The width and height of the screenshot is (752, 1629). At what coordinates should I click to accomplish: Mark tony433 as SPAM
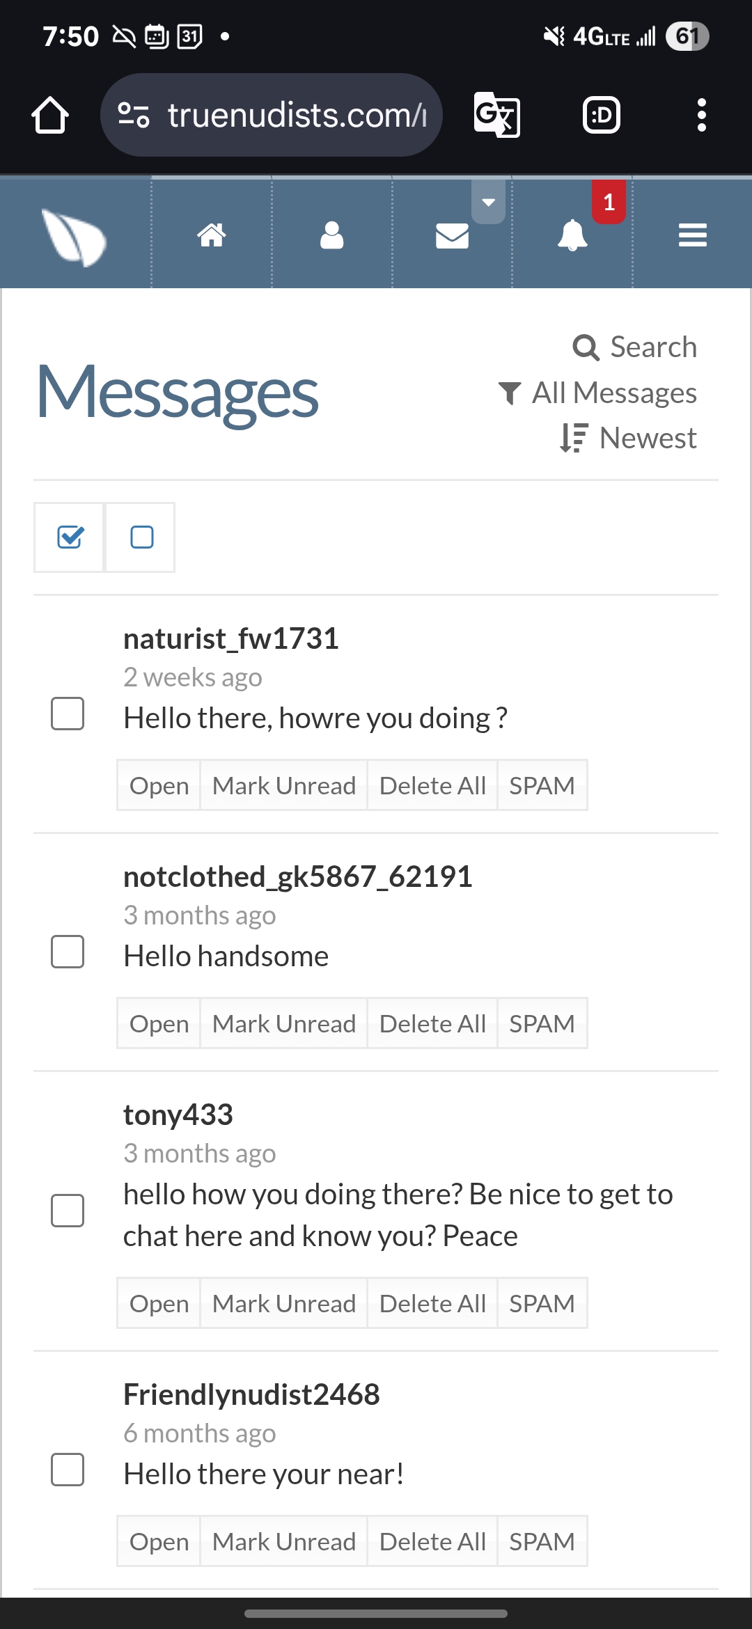click(542, 1303)
